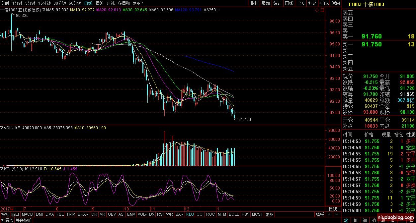Expand the 扩展∧ panel at the bottom
Viewport: 416px width, 223px height.
7,220
